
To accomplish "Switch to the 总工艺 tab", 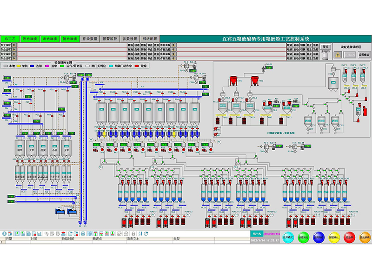I will point(10,39).
